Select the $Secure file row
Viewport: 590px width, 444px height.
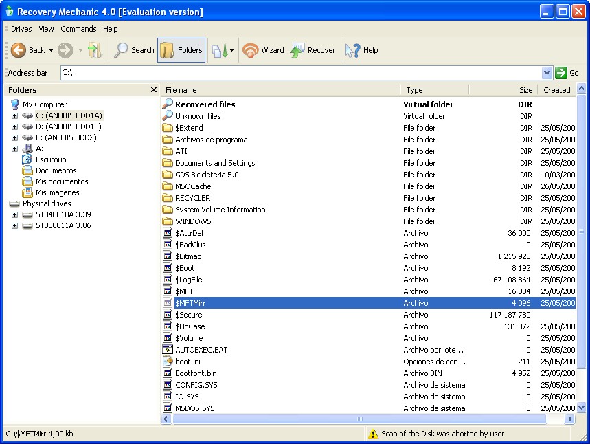coord(369,315)
